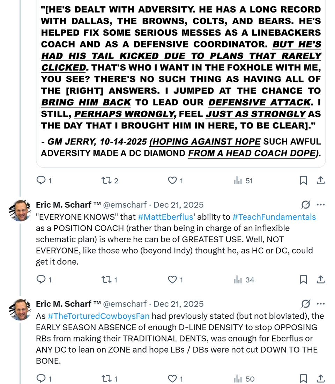This screenshot has width=335, height=384.
Task: Open more options on the Eberflus position-coach post
Action: point(321,205)
